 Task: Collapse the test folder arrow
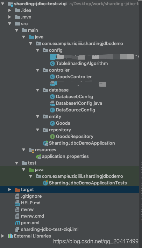point(17,163)
